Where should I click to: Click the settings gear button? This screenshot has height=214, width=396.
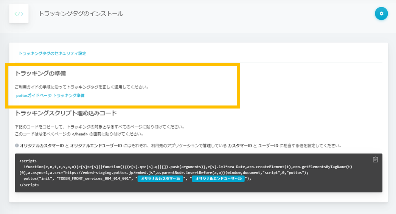(381, 14)
